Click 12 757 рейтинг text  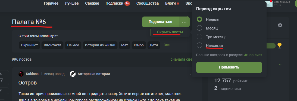coord(231,81)
